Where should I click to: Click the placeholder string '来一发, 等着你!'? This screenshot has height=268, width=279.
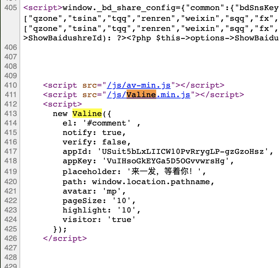(x=164, y=172)
